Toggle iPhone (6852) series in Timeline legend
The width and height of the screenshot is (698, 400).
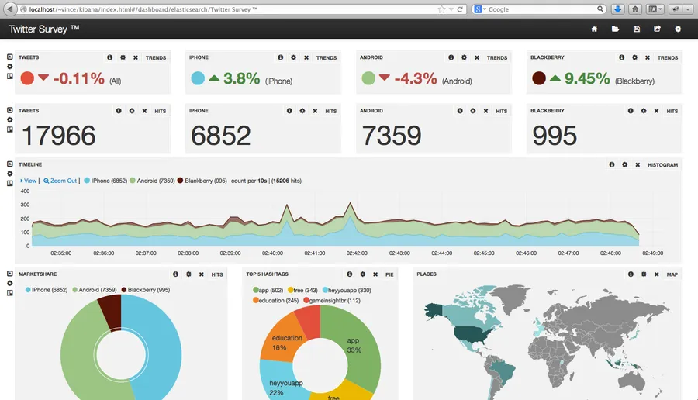tap(105, 181)
